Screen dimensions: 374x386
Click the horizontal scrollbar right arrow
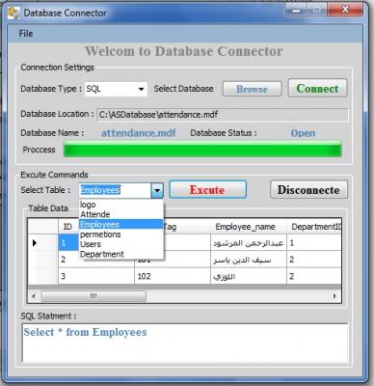click(x=334, y=296)
